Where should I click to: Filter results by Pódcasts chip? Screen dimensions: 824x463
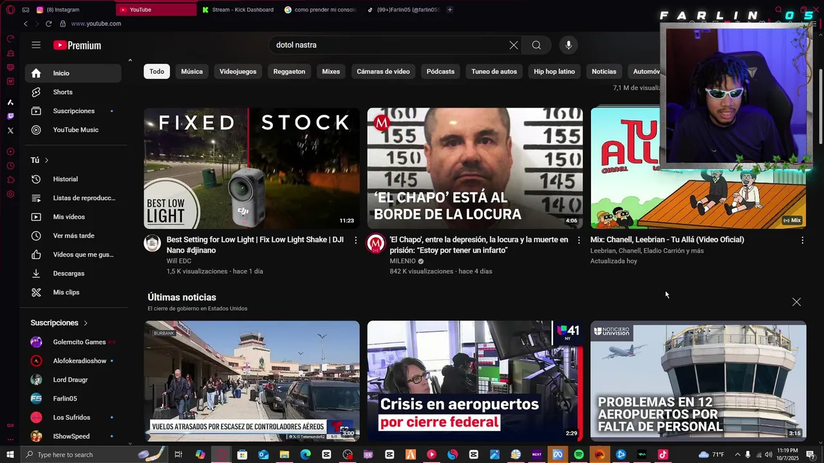(440, 71)
